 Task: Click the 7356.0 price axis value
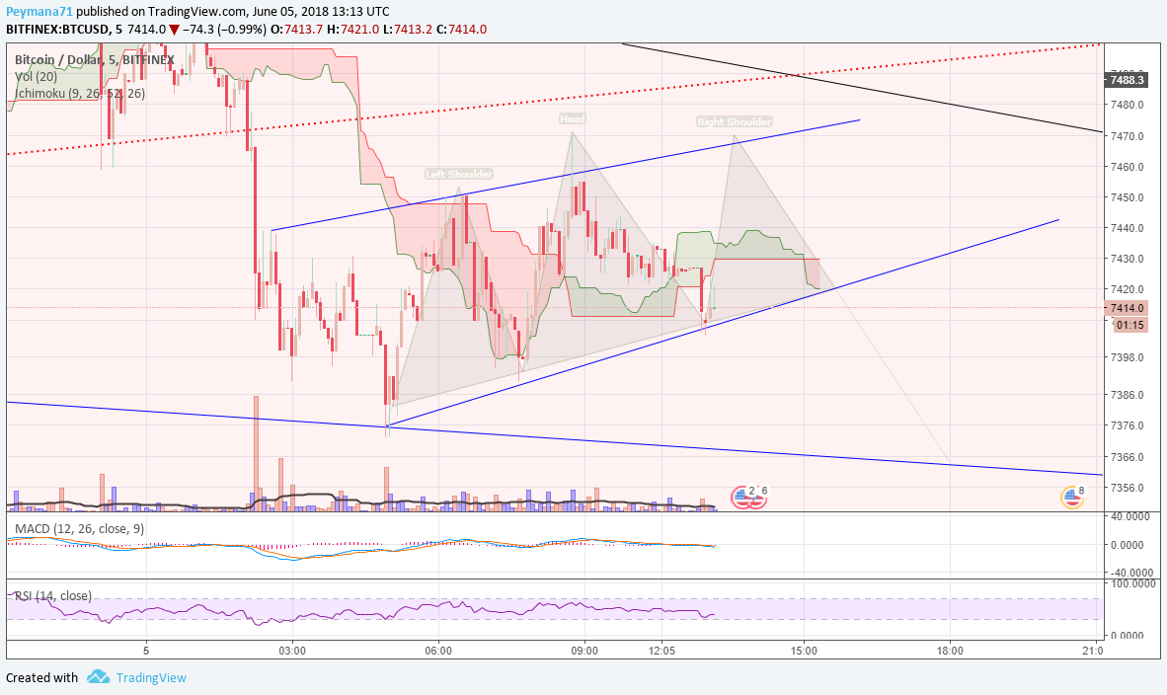[x=1127, y=488]
